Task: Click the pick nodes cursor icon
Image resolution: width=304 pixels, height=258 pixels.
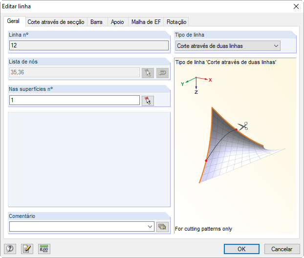Action: (x=148, y=73)
